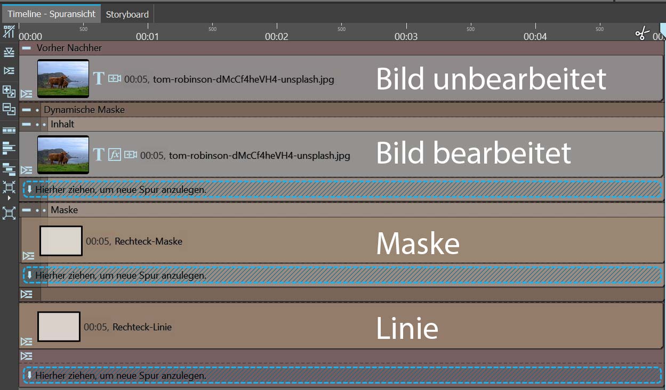Select the Timeline - Spuransicht tab
Screen dimensions: 666x390
click(x=51, y=14)
